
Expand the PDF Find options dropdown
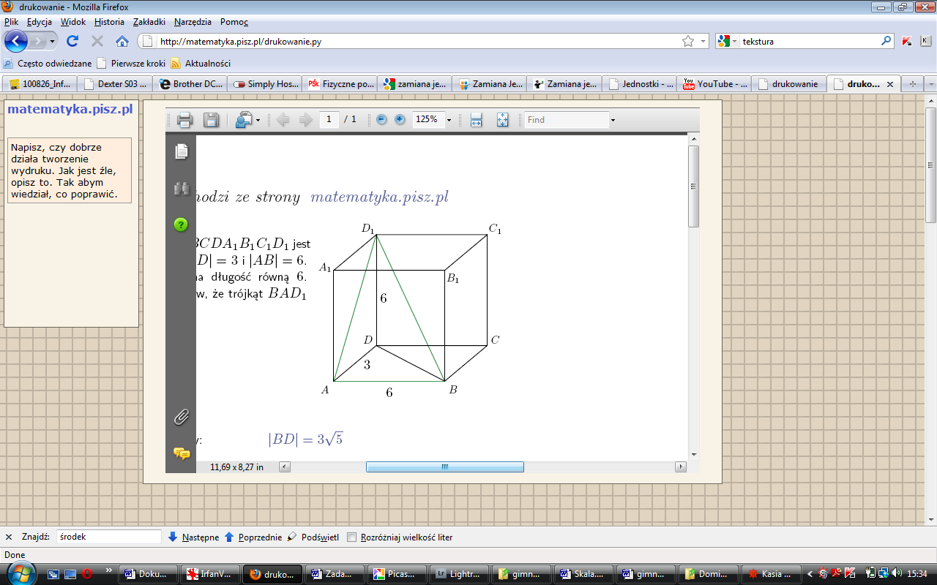click(613, 120)
